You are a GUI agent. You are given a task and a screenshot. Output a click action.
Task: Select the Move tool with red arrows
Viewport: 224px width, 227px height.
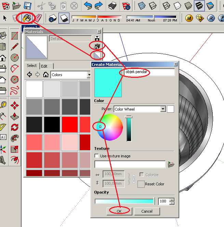(x=15, y=105)
